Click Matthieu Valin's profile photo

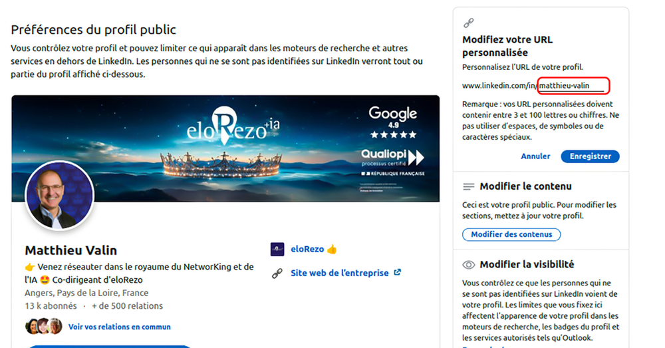59,195
